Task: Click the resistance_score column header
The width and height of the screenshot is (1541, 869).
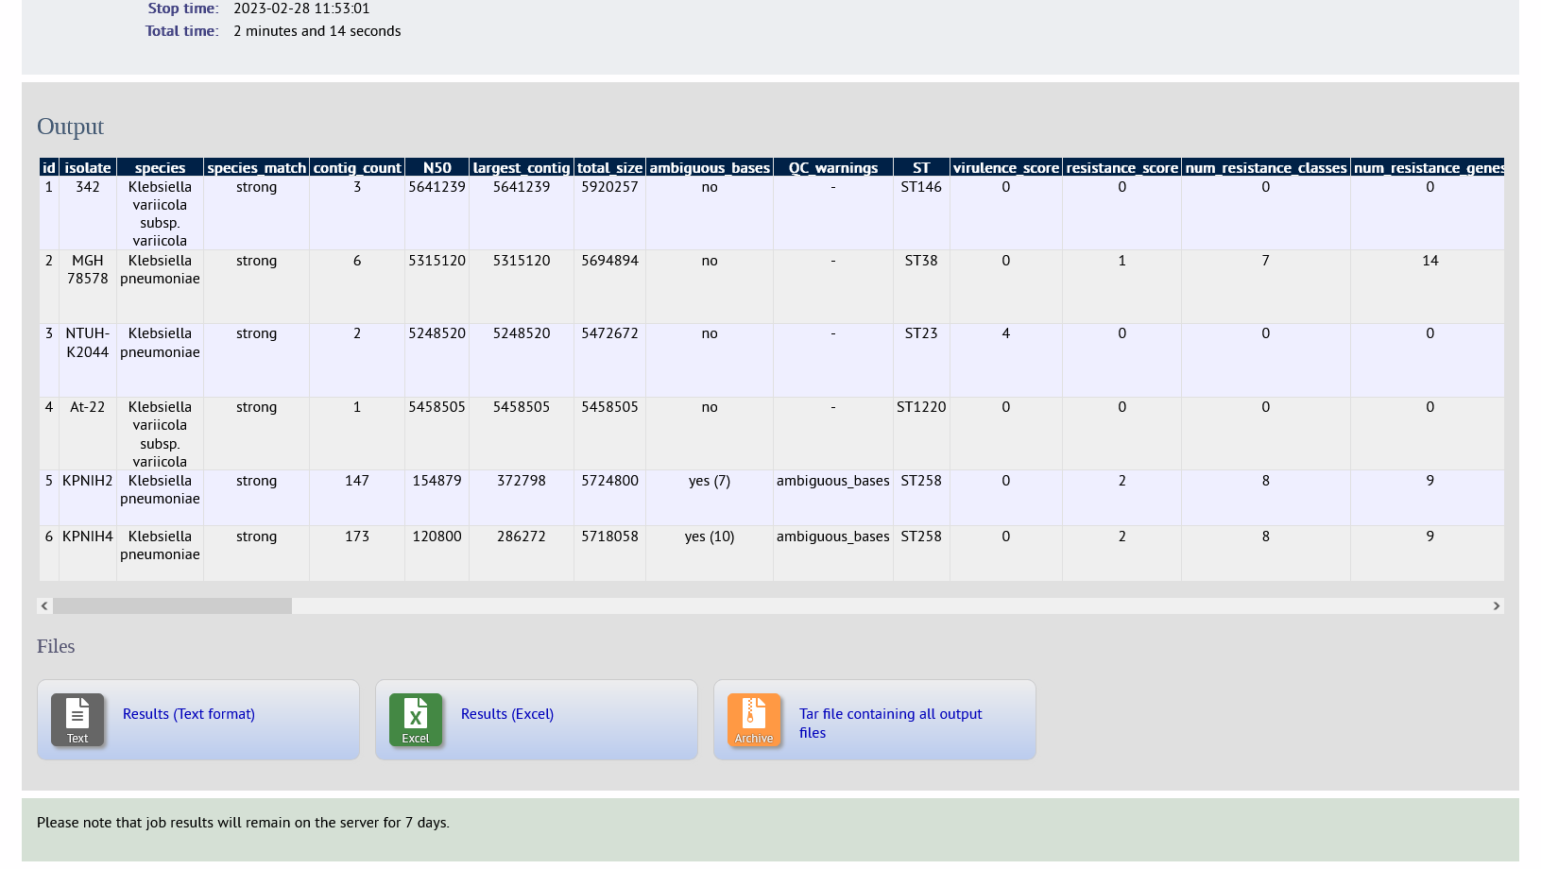Action: click(1122, 168)
